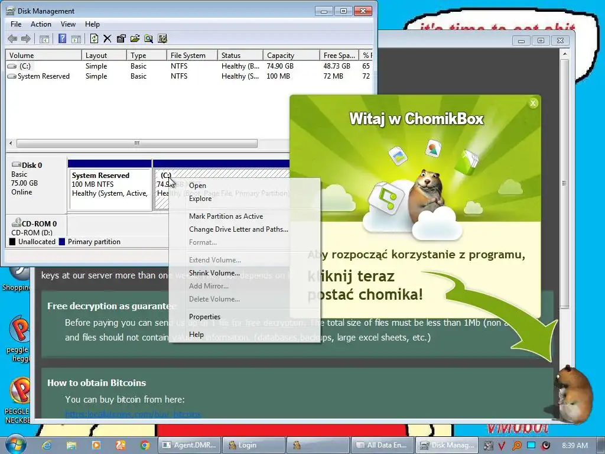Choose Help in the context menu
The height and width of the screenshot is (454, 605).
(x=245, y=335)
